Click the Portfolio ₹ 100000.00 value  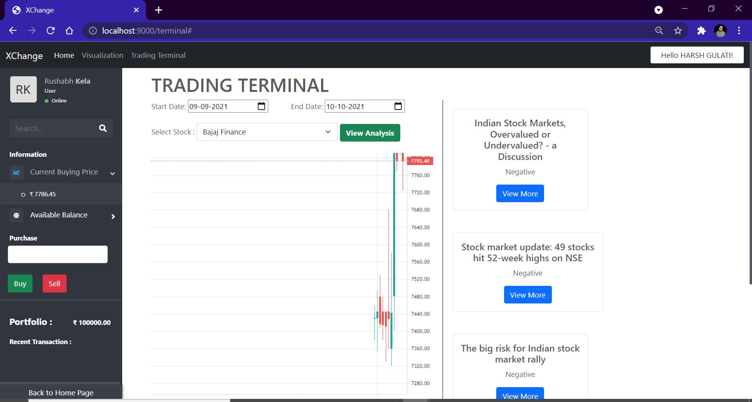tap(92, 323)
